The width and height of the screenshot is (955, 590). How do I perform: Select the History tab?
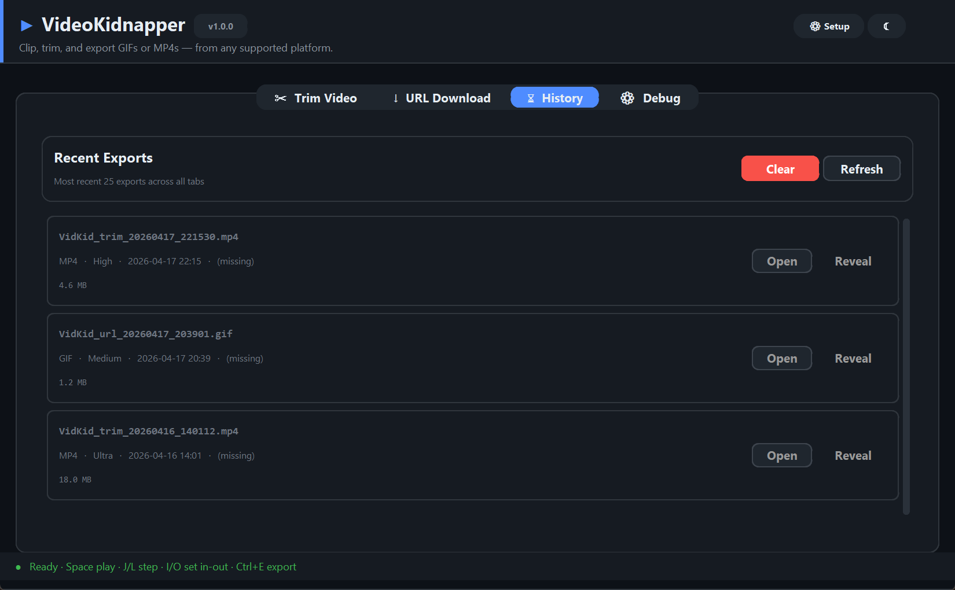[x=554, y=98]
